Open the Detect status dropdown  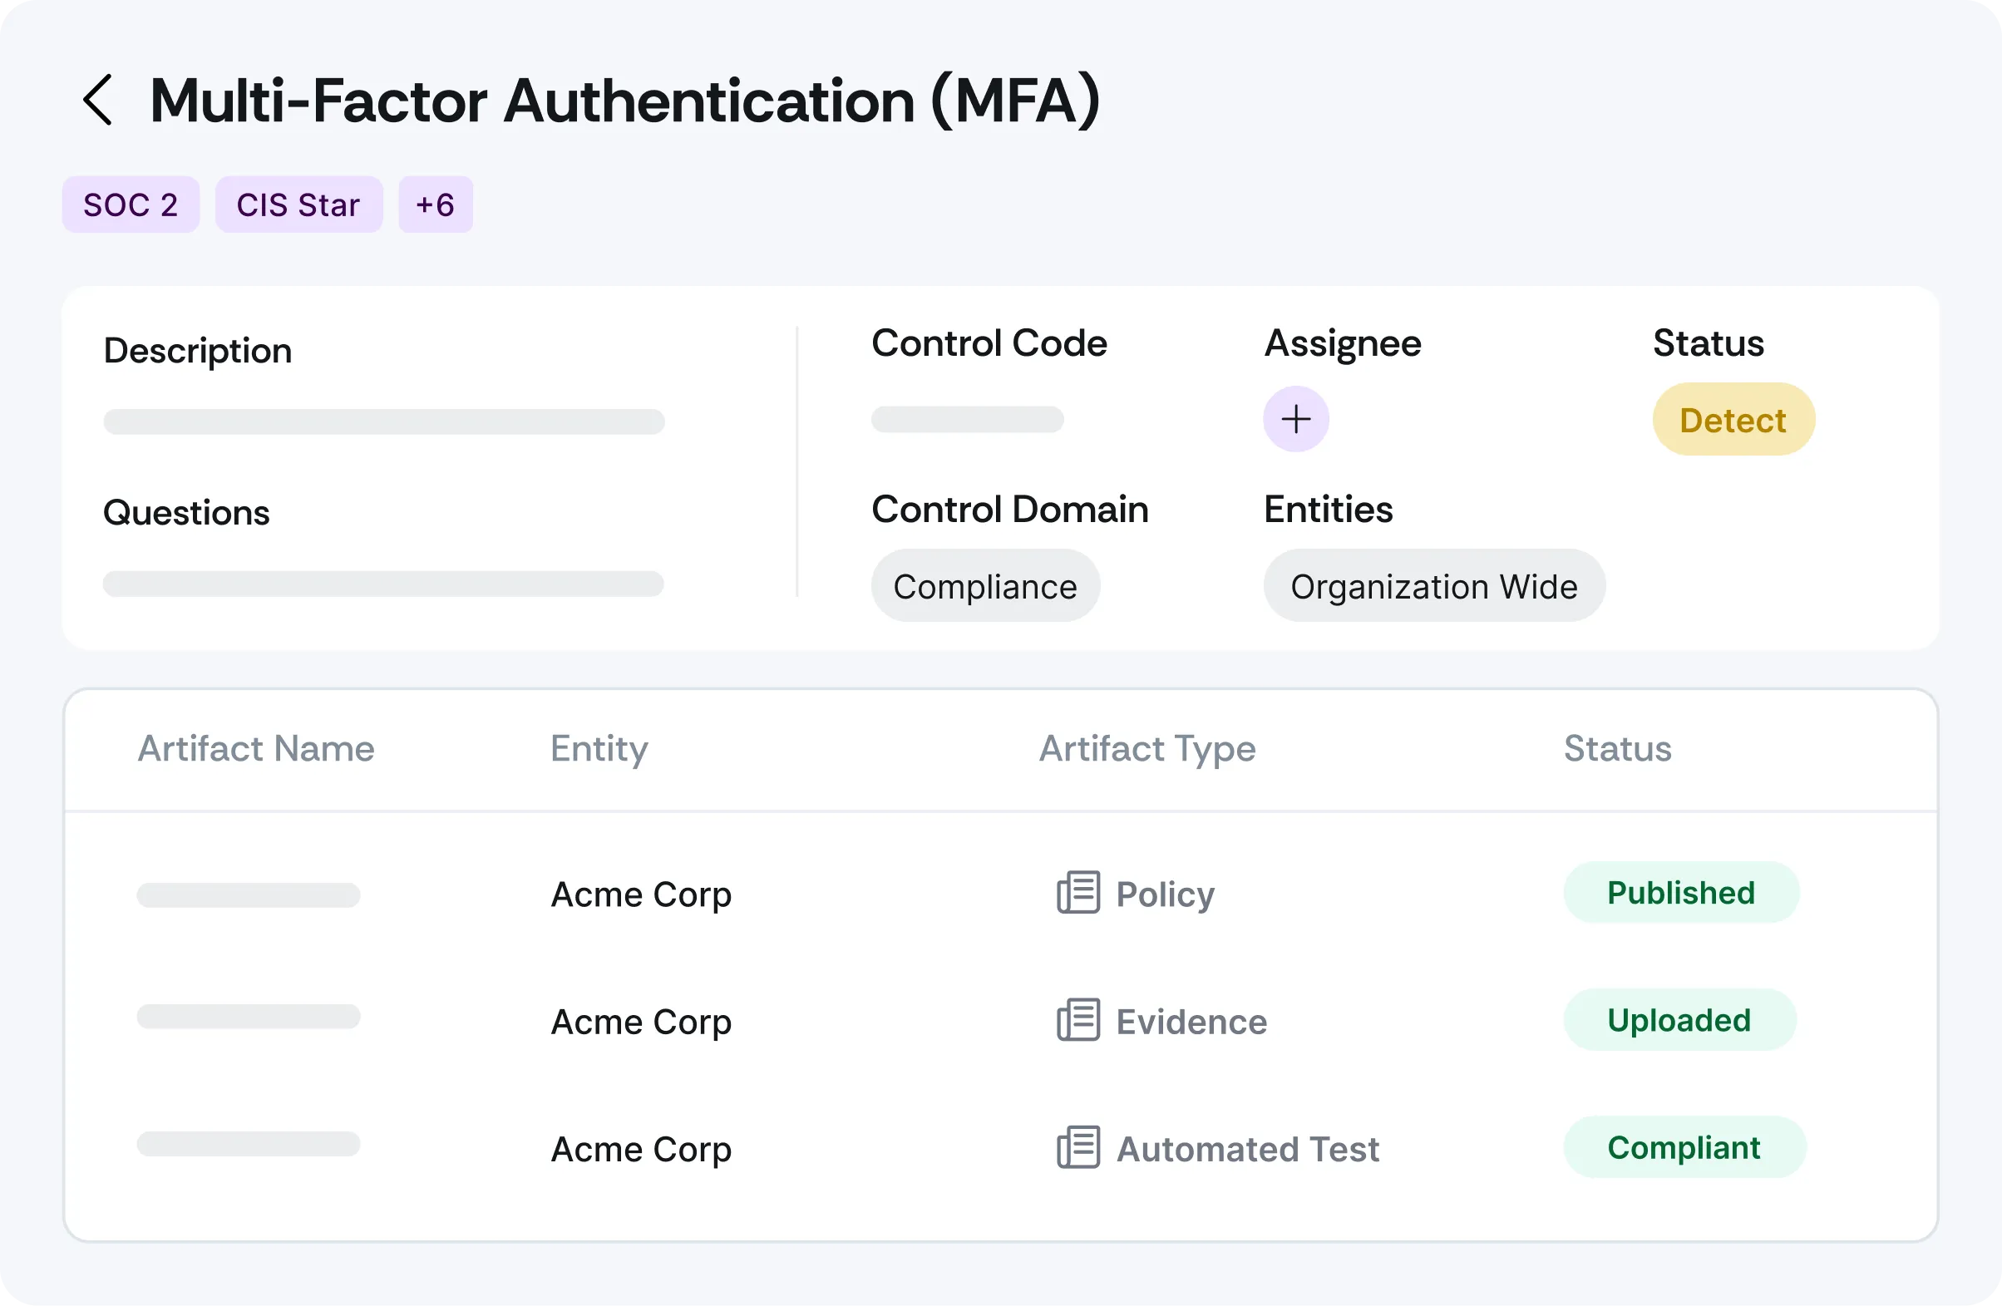click(1733, 420)
